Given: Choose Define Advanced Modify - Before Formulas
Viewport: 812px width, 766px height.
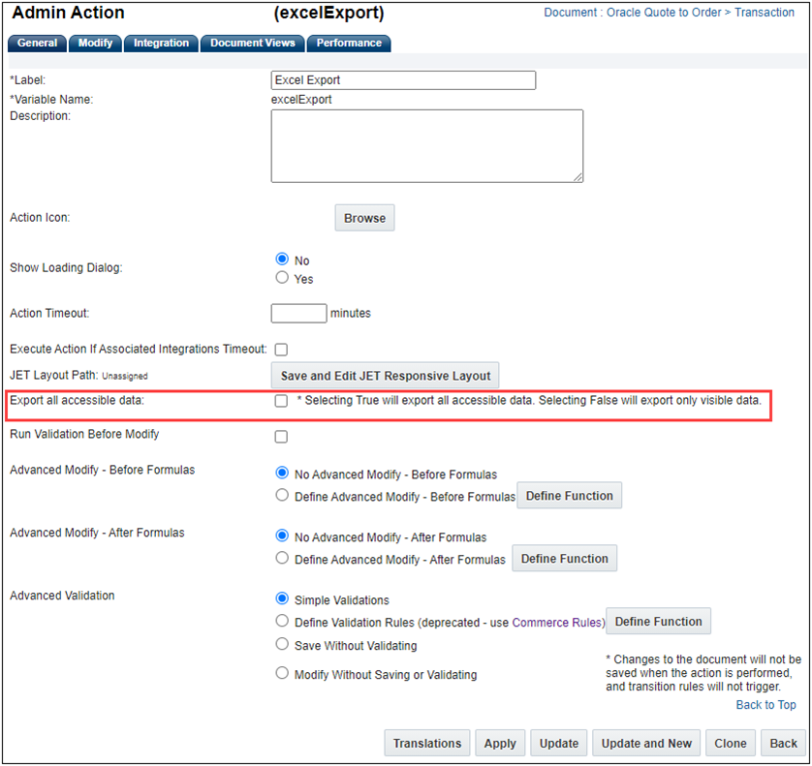Looking at the screenshot, I should (x=282, y=495).
